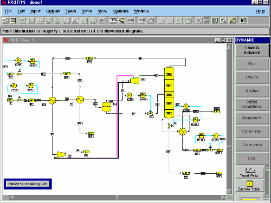
Task: Select the compressor unit above the flash drum
Action: 135,80
